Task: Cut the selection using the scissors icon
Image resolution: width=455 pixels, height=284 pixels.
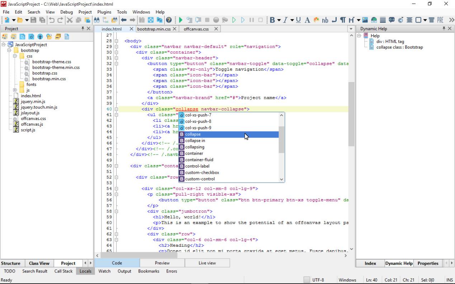Action: (70, 20)
